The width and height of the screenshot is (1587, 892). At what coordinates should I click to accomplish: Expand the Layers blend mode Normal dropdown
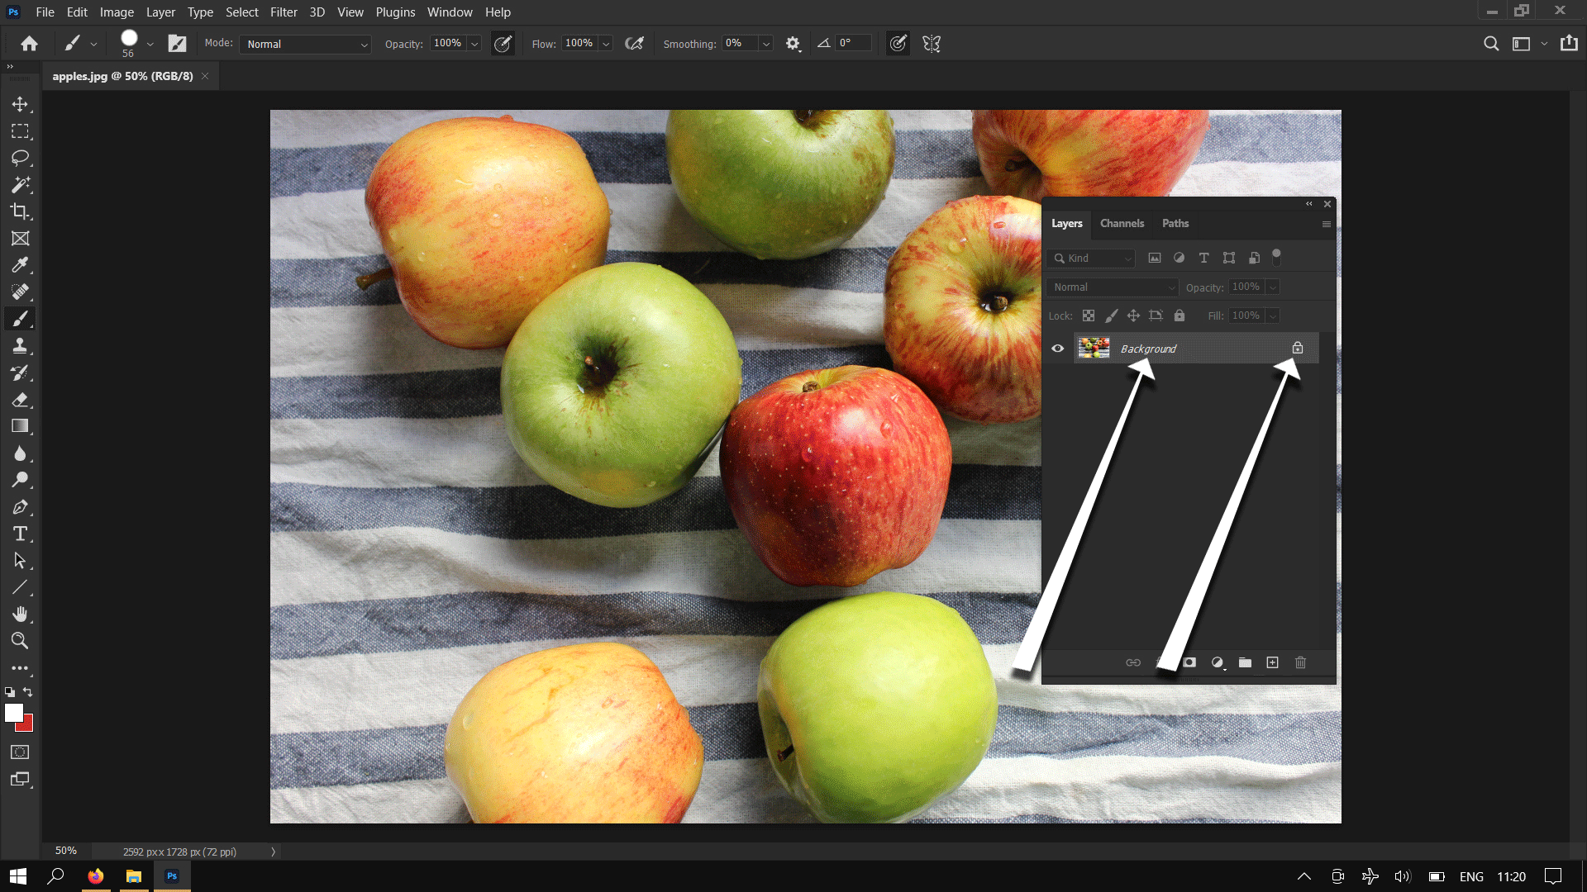click(1112, 287)
